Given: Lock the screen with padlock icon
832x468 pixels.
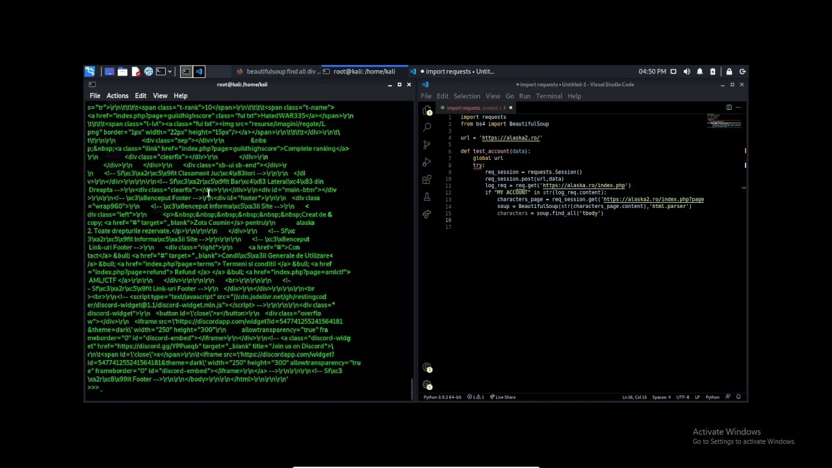Looking at the screenshot, I should coord(729,71).
